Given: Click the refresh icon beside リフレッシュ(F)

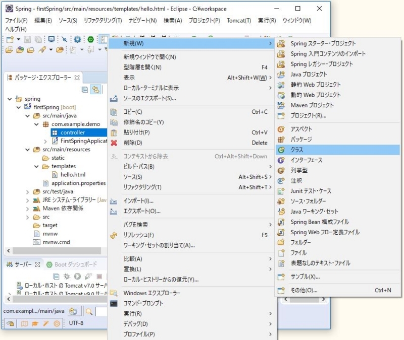Looking at the screenshot, I should [114, 235].
